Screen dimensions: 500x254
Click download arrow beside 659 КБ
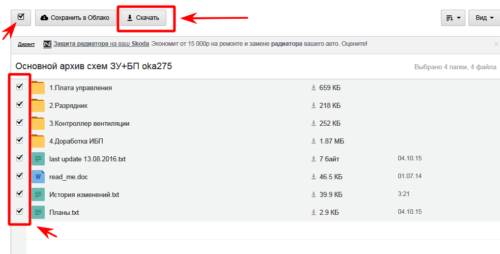[314, 88]
